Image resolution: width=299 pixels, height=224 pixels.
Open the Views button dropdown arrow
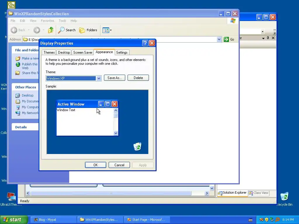(x=111, y=30)
